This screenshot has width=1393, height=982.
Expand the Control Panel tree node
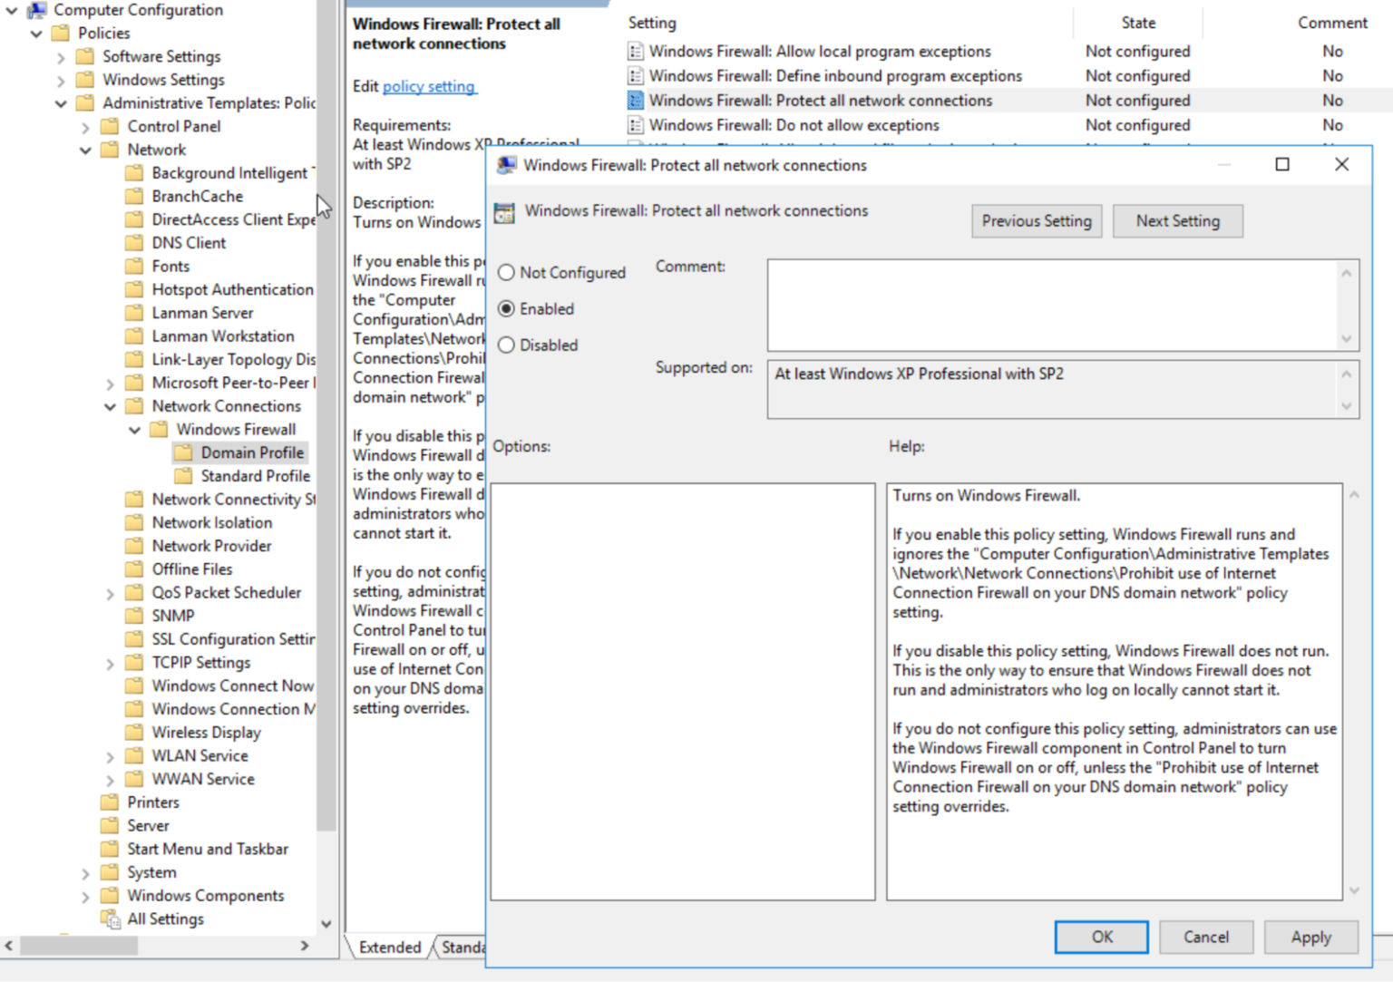click(85, 126)
